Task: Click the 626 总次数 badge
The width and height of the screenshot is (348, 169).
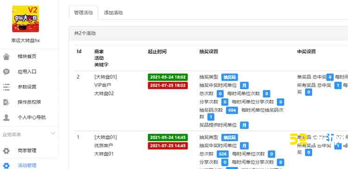Action: click(x=223, y=154)
